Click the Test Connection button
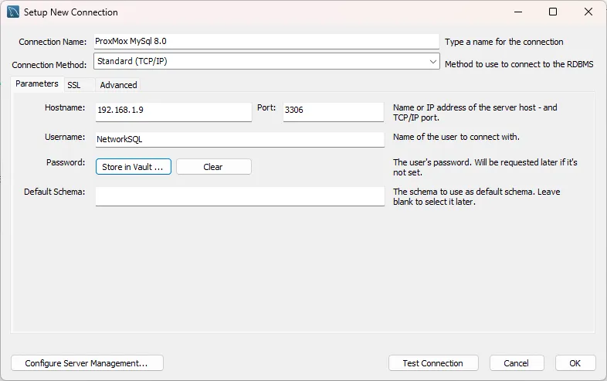This screenshot has width=607, height=381. tap(433, 363)
